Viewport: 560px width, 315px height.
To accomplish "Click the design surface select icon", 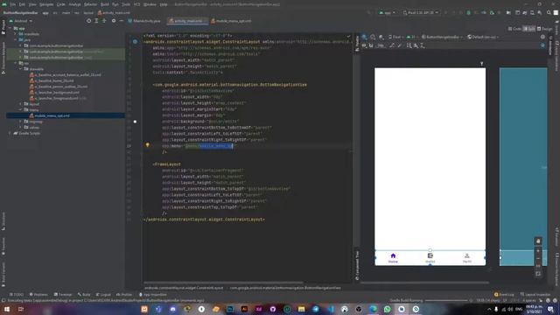I will tap(364, 37).
